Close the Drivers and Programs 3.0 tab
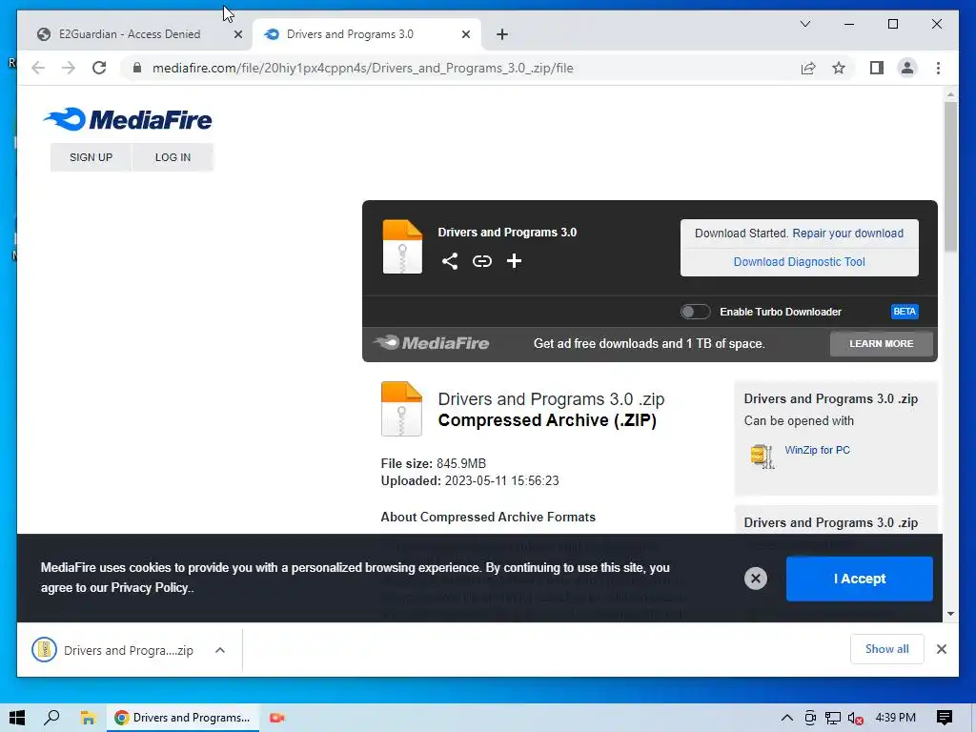This screenshot has width=976, height=732. click(x=465, y=35)
